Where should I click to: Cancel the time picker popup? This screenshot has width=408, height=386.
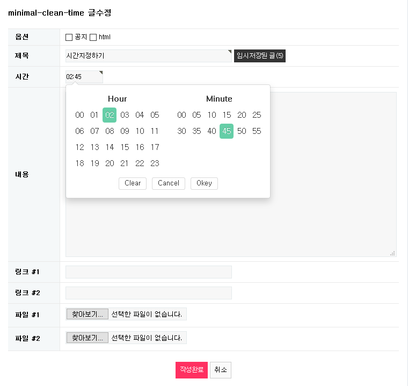click(x=169, y=183)
